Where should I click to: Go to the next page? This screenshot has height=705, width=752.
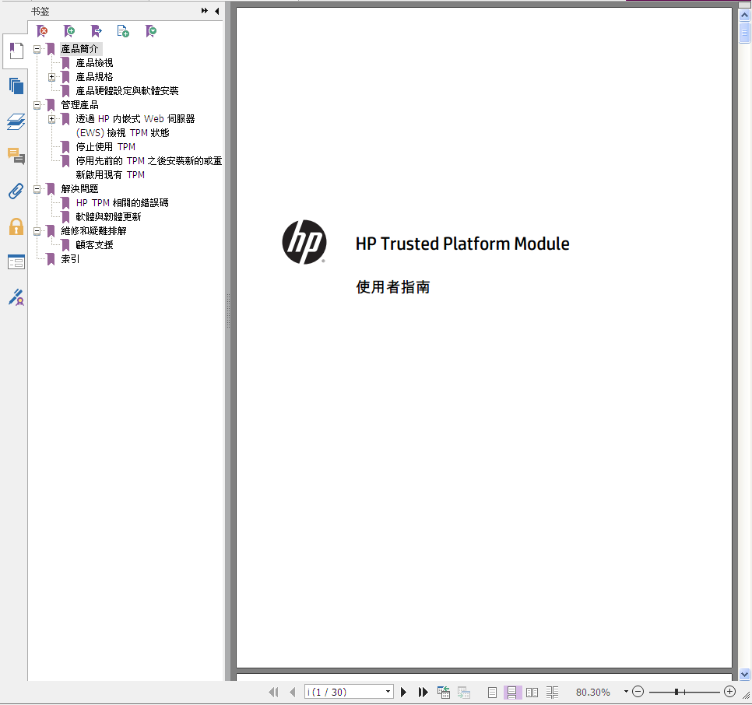click(404, 692)
